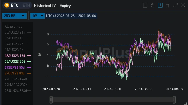Click the panel resize corner handle

pyautogui.click(x=185, y=104)
